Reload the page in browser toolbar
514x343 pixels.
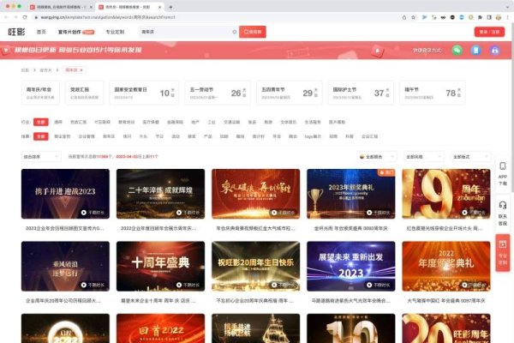coord(25,17)
